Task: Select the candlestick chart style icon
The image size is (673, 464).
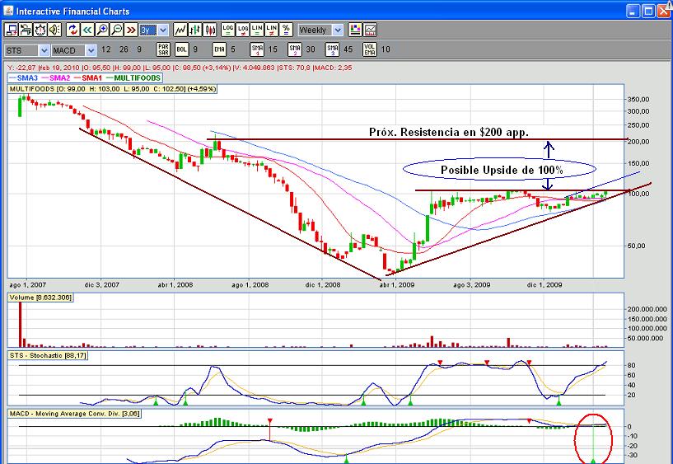Action: click(210, 30)
